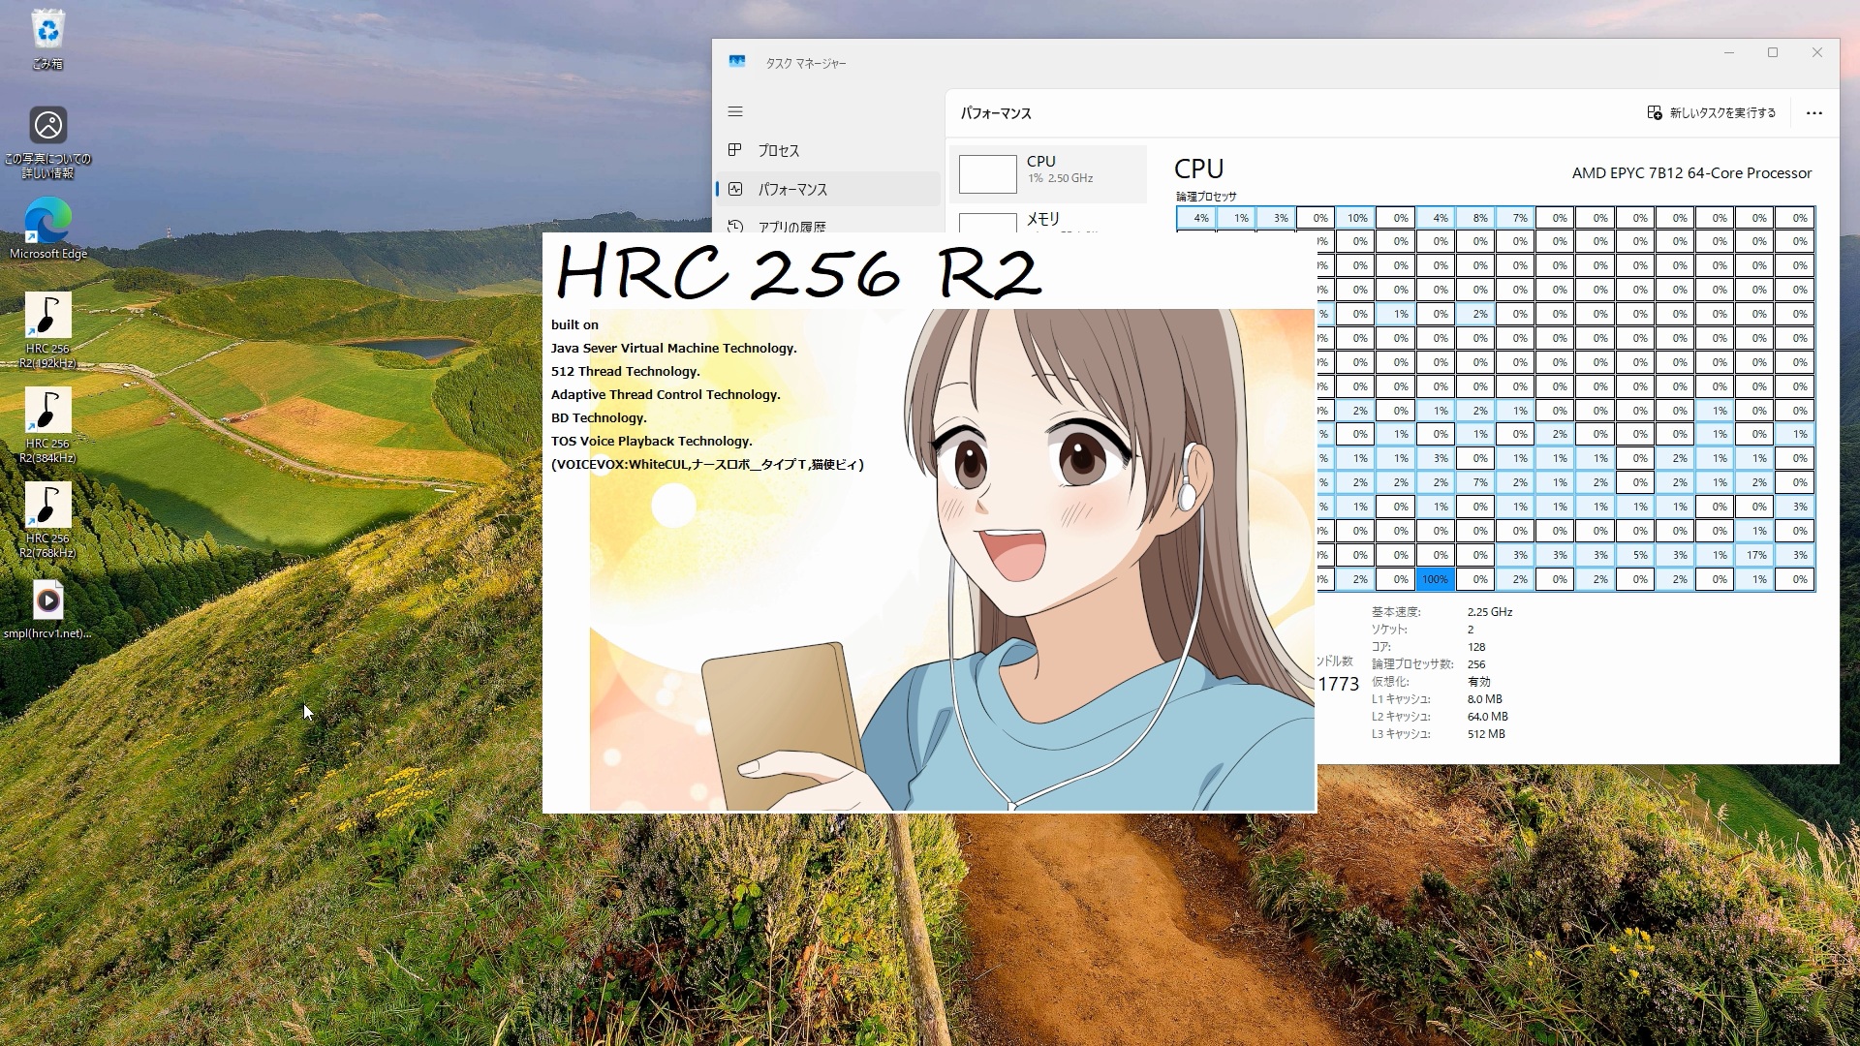Open the three-dot more options menu
The width and height of the screenshot is (1860, 1046).
tap(1814, 113)
